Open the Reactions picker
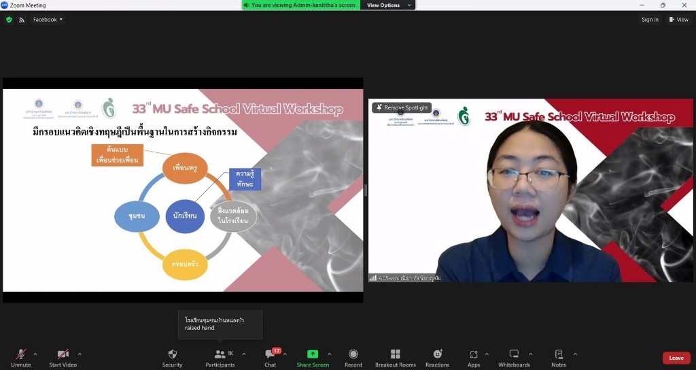Viewport: 696px width, 370px height. click(x=438, y=358)
